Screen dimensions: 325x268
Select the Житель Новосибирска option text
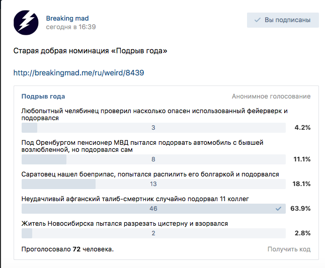[x=125, y=224]
